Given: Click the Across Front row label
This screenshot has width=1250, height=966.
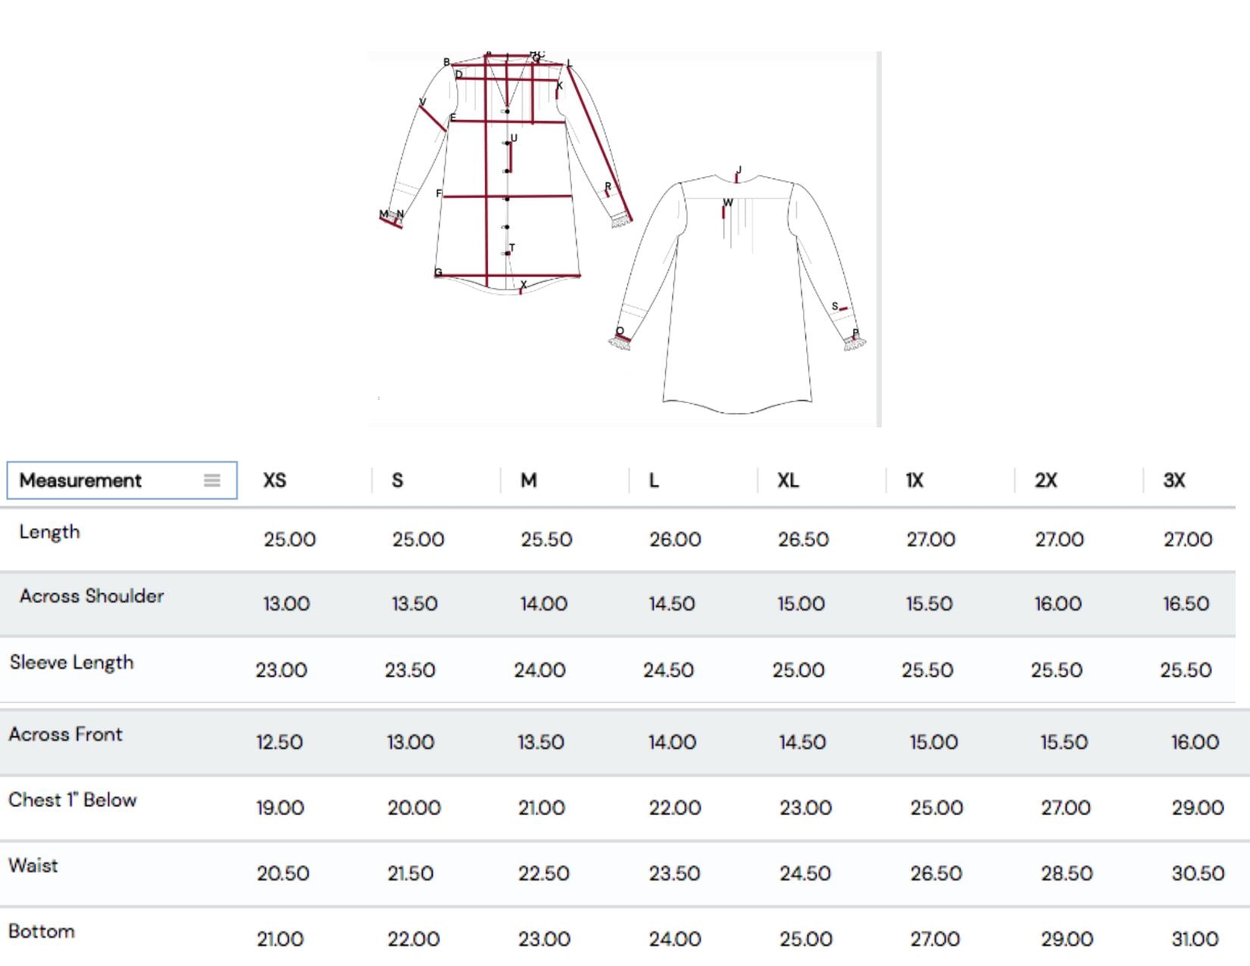Looking at the screenshot, I should (65, 734).
